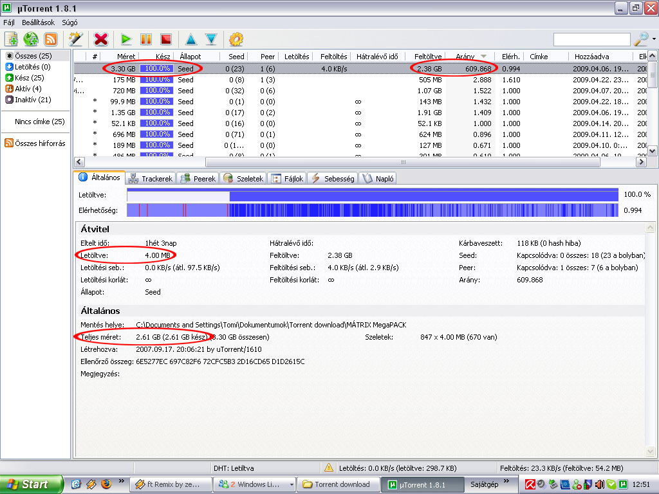659x494 pixels.
Task: Click Elérhetőség availability bar
Action: pos(373,210)
